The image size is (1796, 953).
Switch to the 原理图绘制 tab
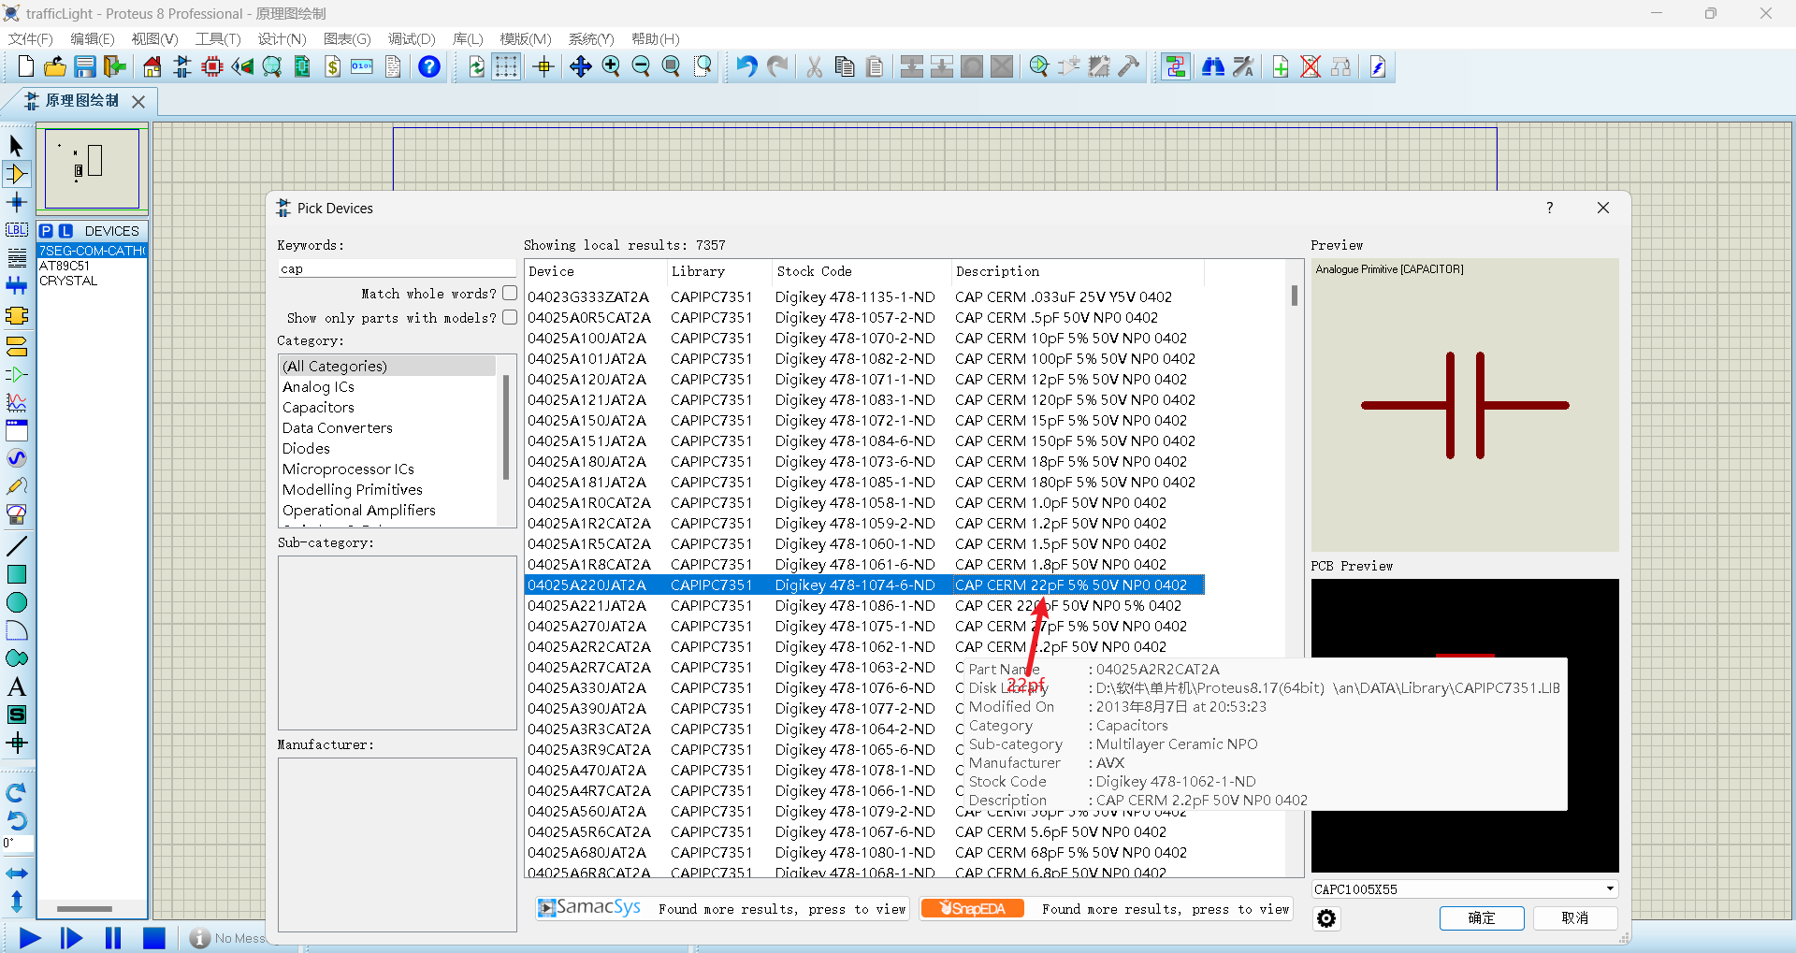pos(81,100)
